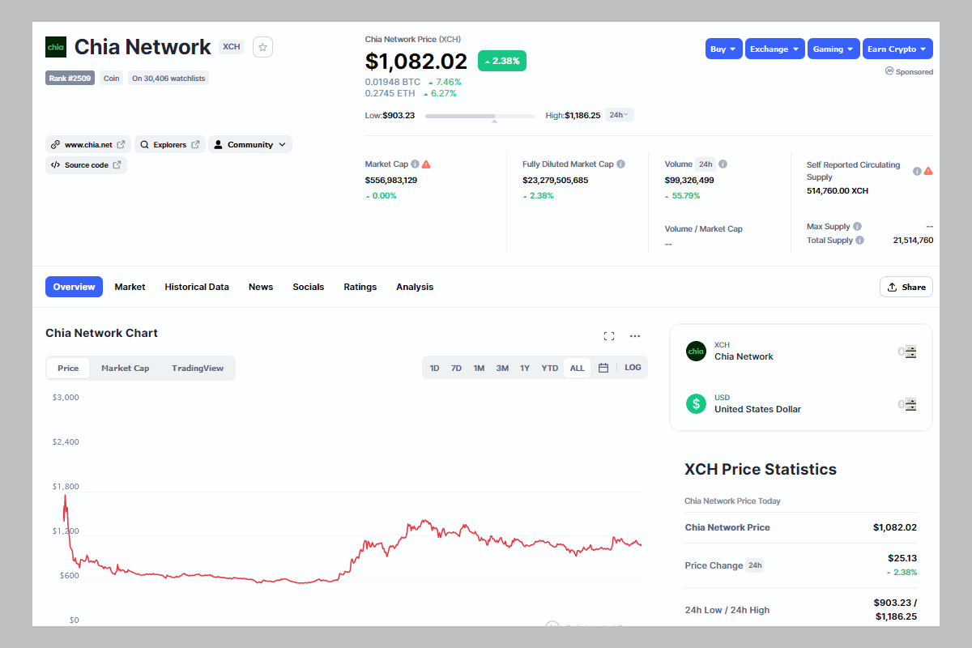This screenshot has width=972, height=648.
Task: Open the Ratings tab
Action: (360, 287)
